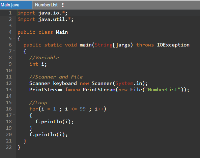Switch to the Main.java tab
The image size is (200, 158).
(16, 5)
